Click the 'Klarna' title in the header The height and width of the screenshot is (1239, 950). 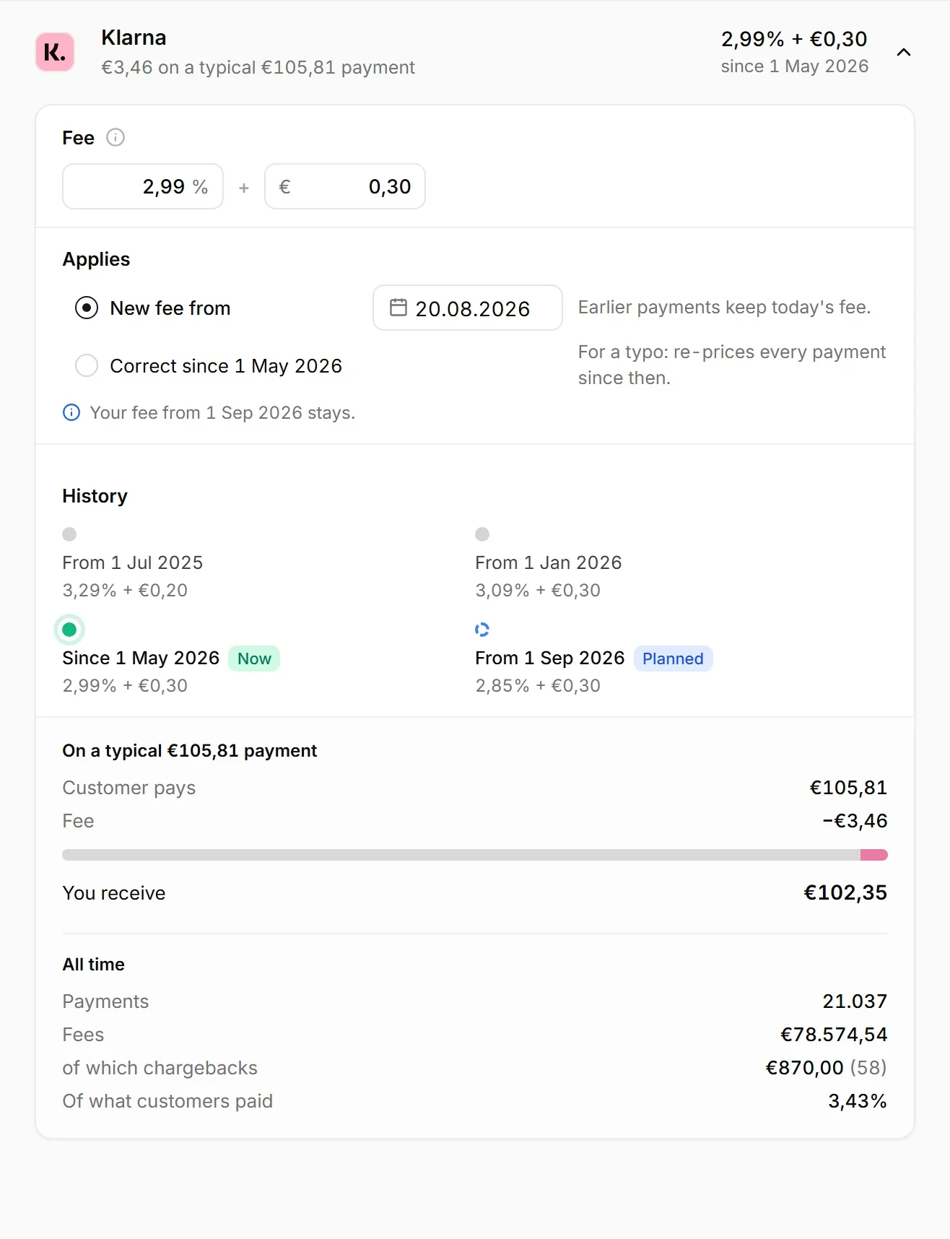click(x=134, y=38)
